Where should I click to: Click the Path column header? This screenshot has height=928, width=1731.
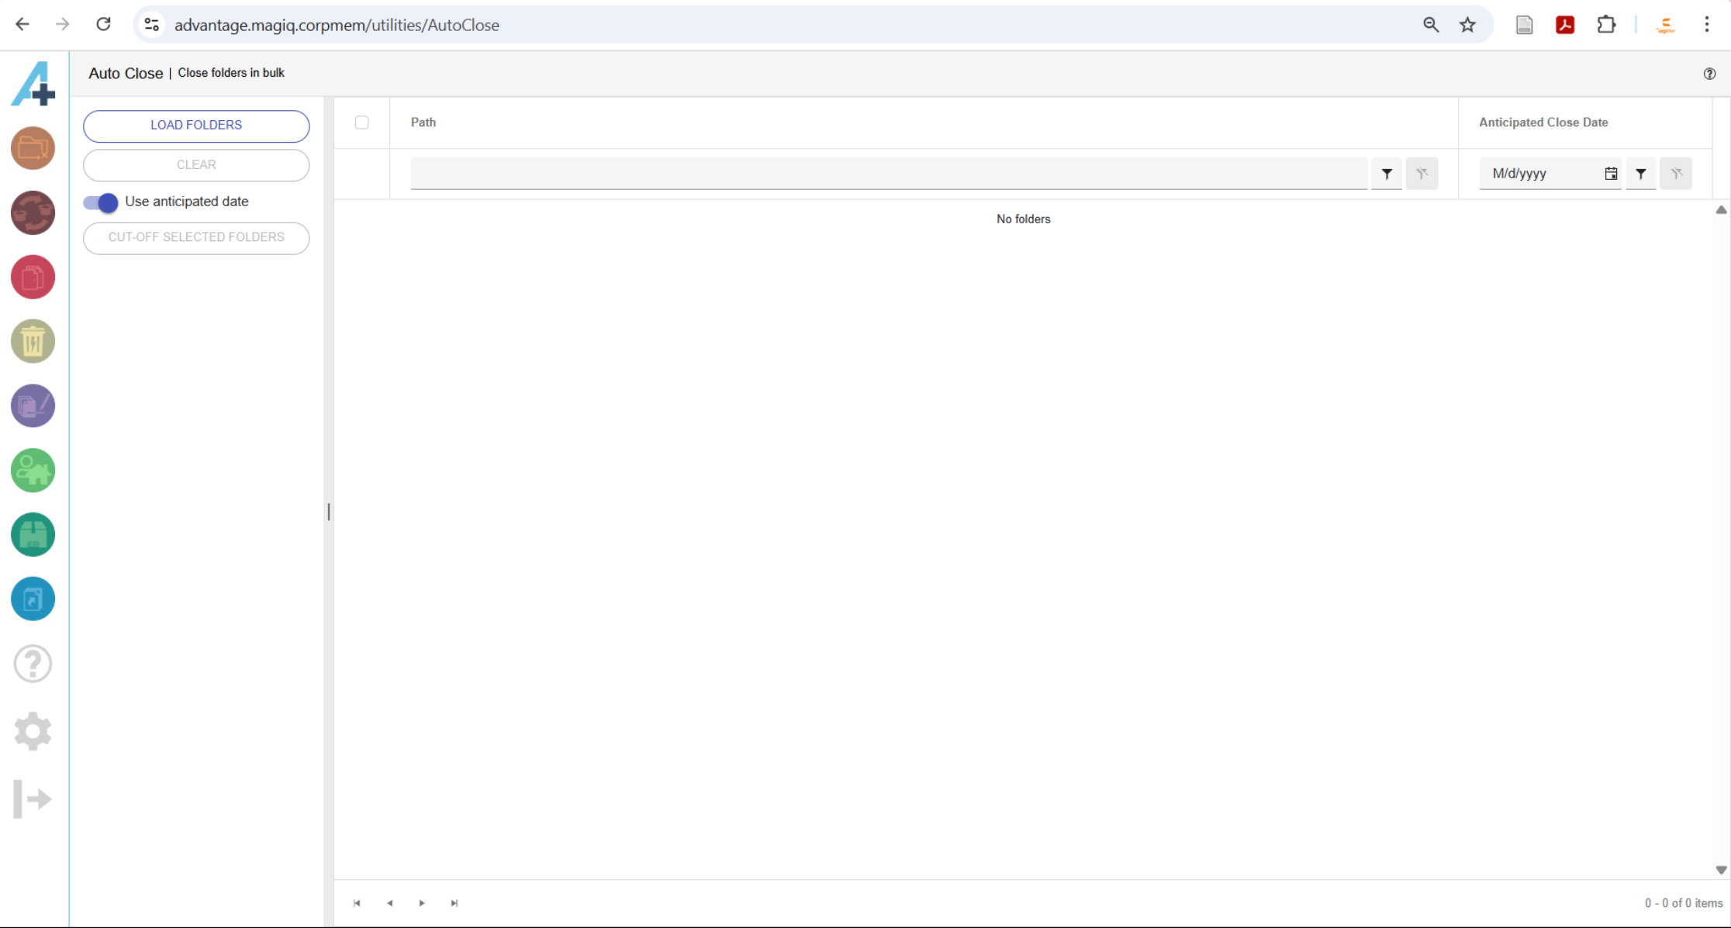pyautogui.click(x=423, y=122)
